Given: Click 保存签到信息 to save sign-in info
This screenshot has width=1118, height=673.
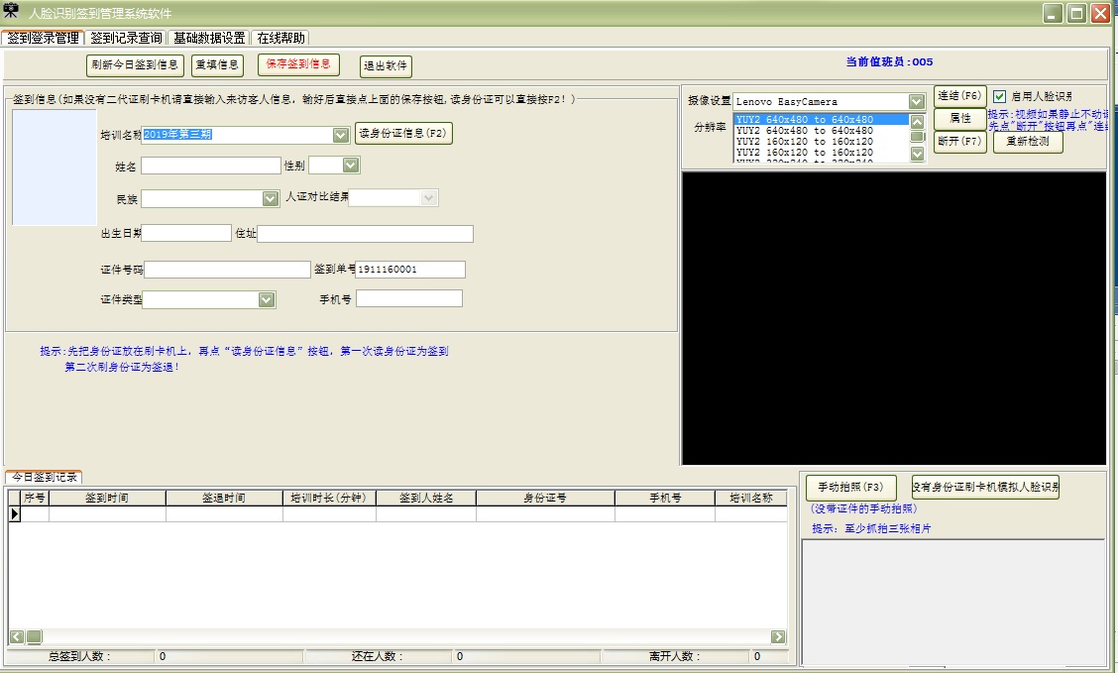Looking at the screenshot, I should coord(301,64).
